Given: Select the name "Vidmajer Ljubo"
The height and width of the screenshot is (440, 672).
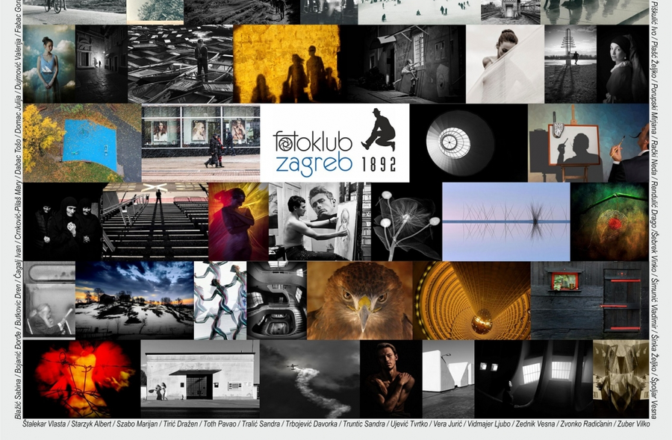Looking at the screenshot, I should (489, 424).
